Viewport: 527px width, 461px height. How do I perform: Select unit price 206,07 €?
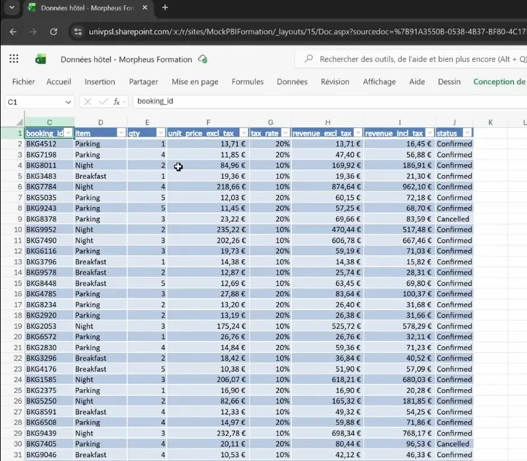(x=208, y=380)
